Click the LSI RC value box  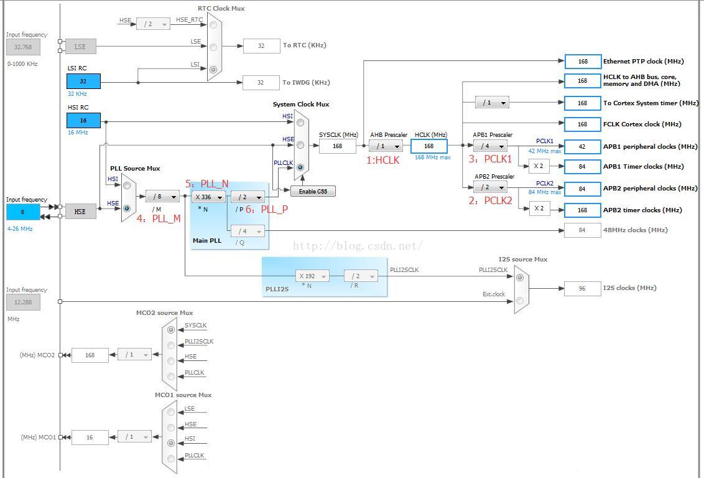coord(83,82)
